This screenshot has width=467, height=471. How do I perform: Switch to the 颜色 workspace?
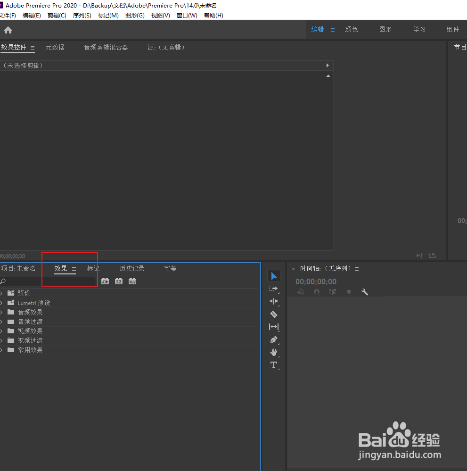[352, 29]
